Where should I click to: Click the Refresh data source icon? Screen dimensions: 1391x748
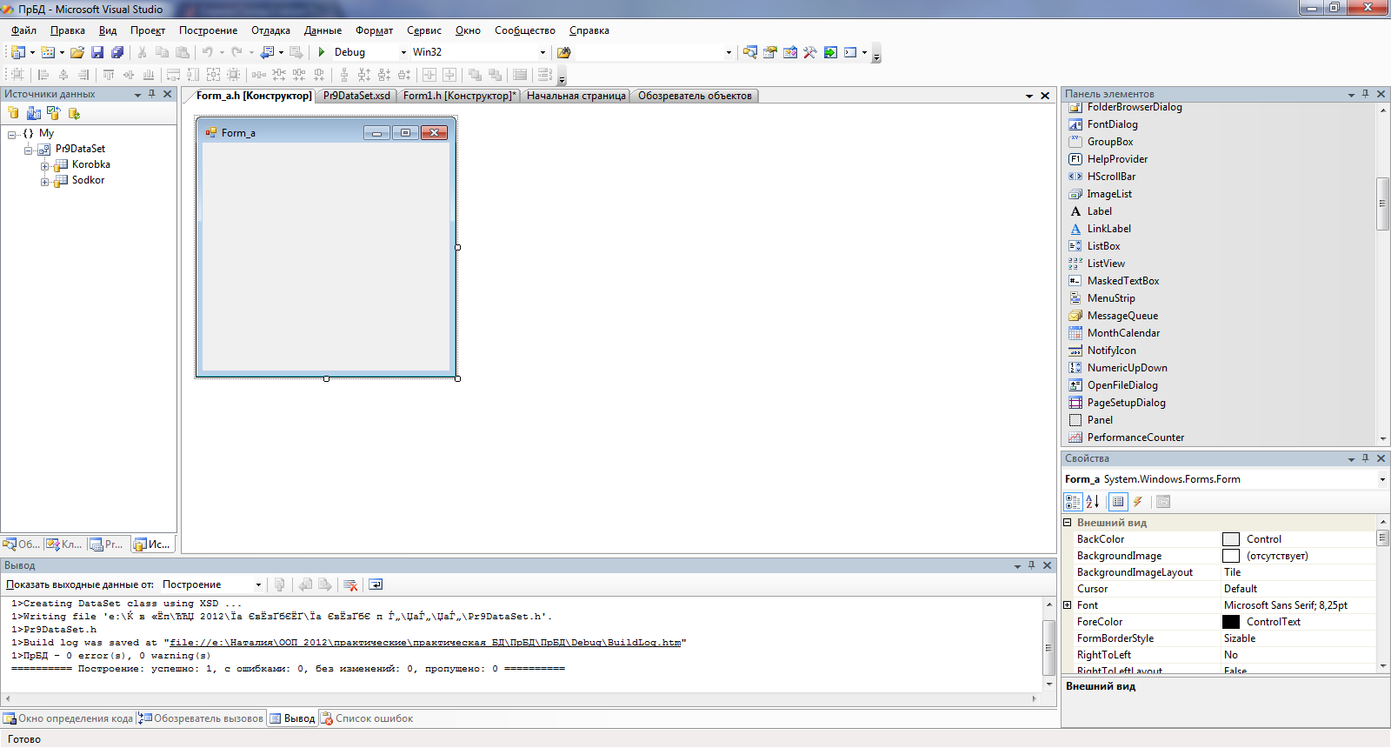(x=74, y=113)
